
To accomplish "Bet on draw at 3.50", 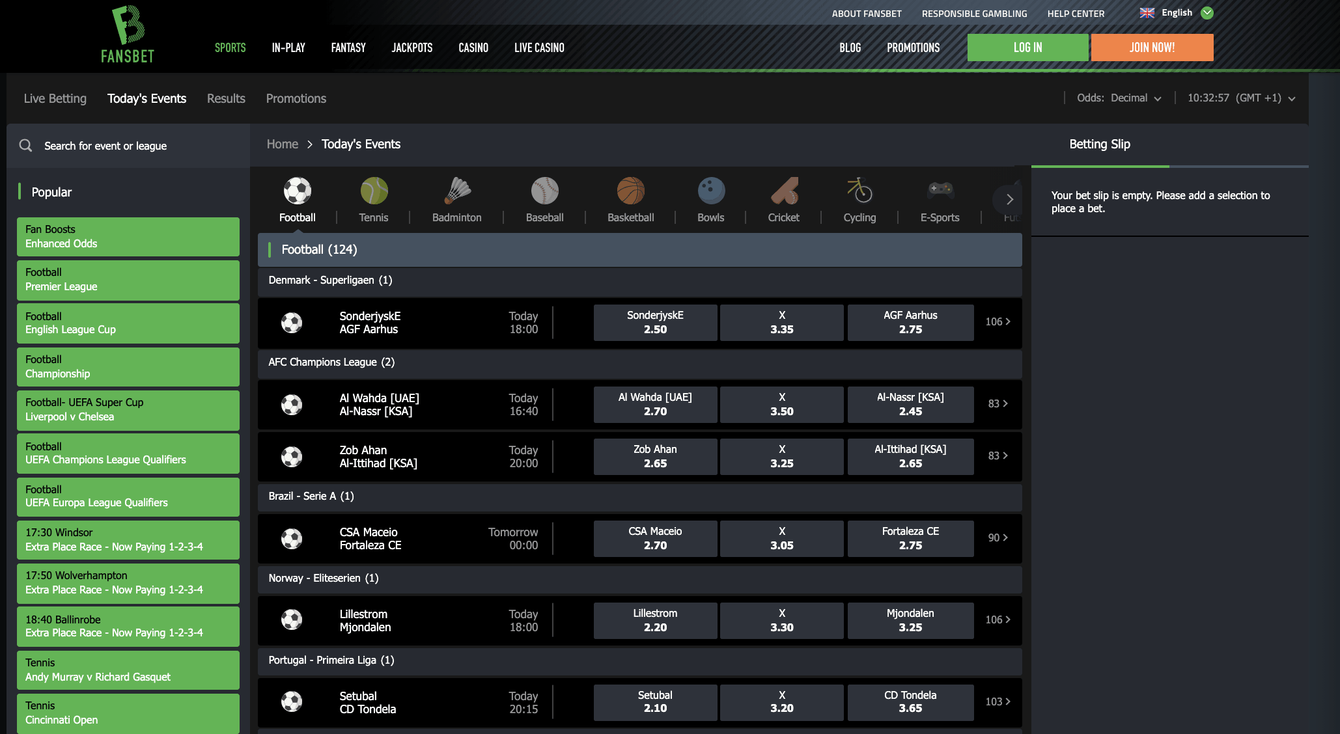I will 782,404.
